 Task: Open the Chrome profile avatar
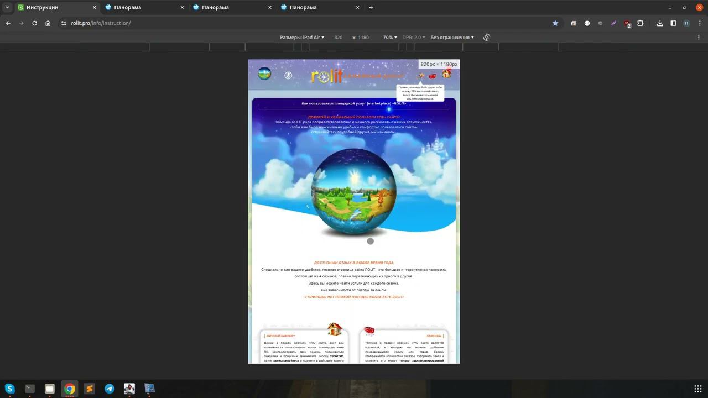point(686,23)
